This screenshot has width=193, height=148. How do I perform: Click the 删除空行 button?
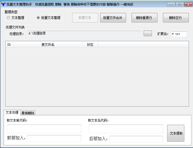point(176,18)
